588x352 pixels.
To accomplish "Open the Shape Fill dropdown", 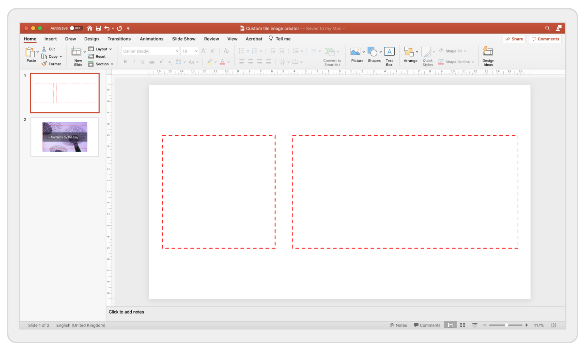I will pos(453,51).
